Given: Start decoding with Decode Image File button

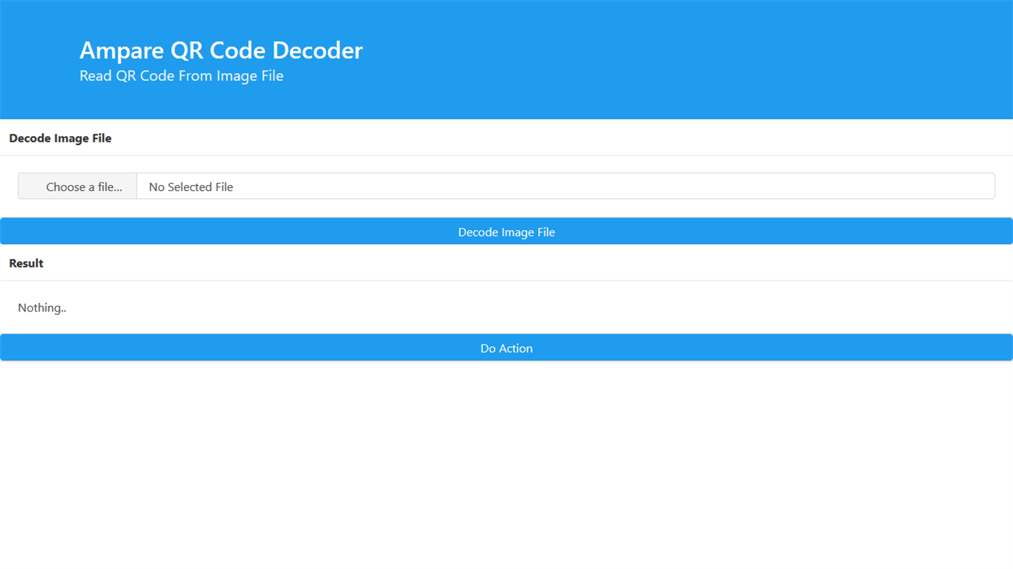Looking at the screenshot, I should pyautogui.click(x=506, y=231).
